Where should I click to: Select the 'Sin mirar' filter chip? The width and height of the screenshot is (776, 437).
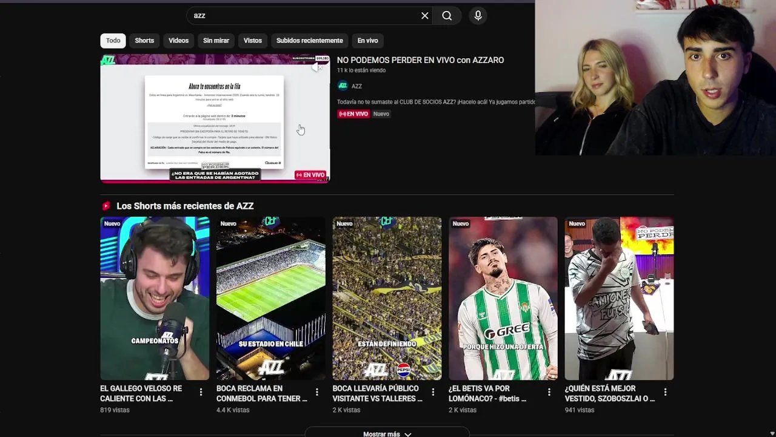tap(216, 41)
